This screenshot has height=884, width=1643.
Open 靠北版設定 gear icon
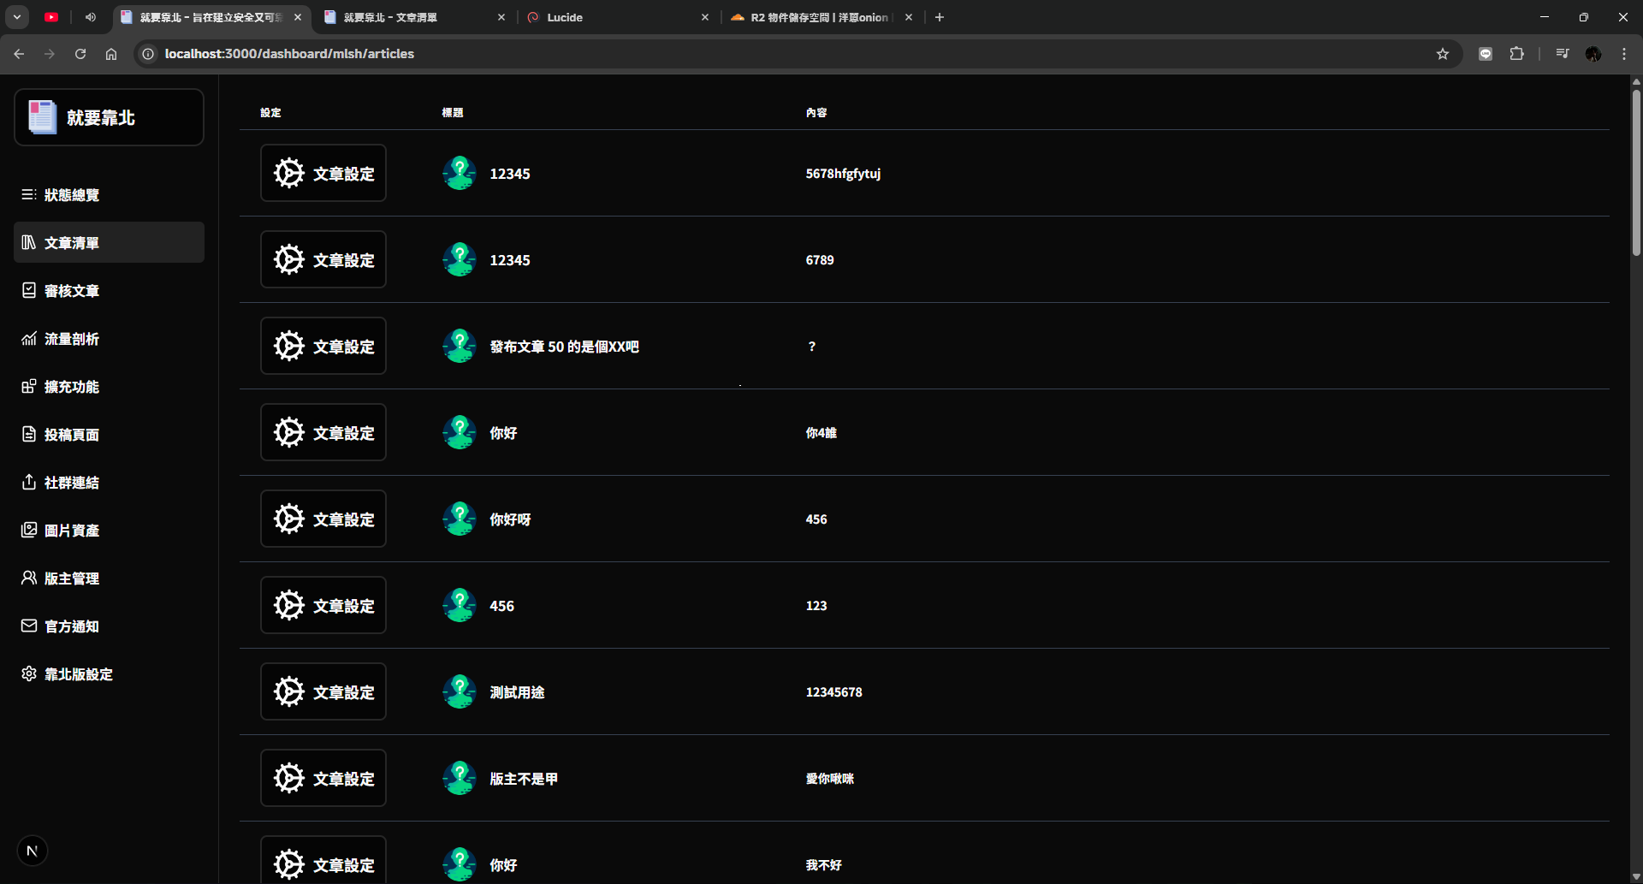29,674
